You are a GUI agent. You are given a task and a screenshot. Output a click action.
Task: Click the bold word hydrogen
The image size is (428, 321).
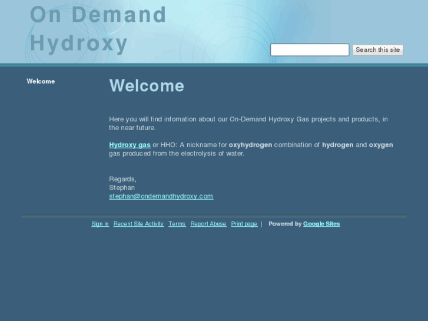pos(338,145)
